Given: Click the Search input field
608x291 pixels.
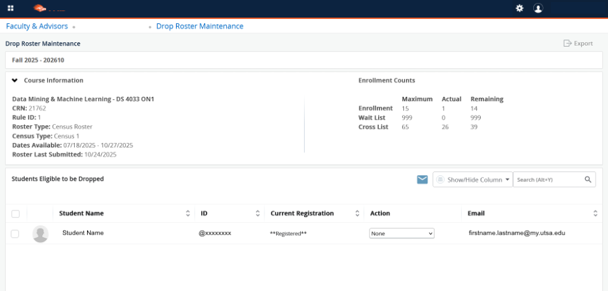Looking at the screenshot, I should coord(547,179).
